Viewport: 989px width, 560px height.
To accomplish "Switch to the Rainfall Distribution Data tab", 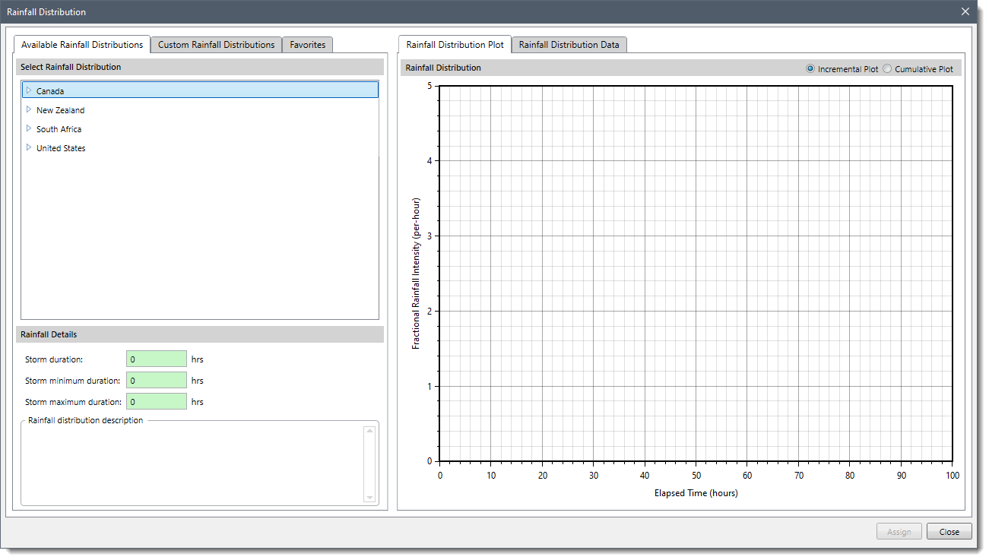I will [x=569, y=44].
